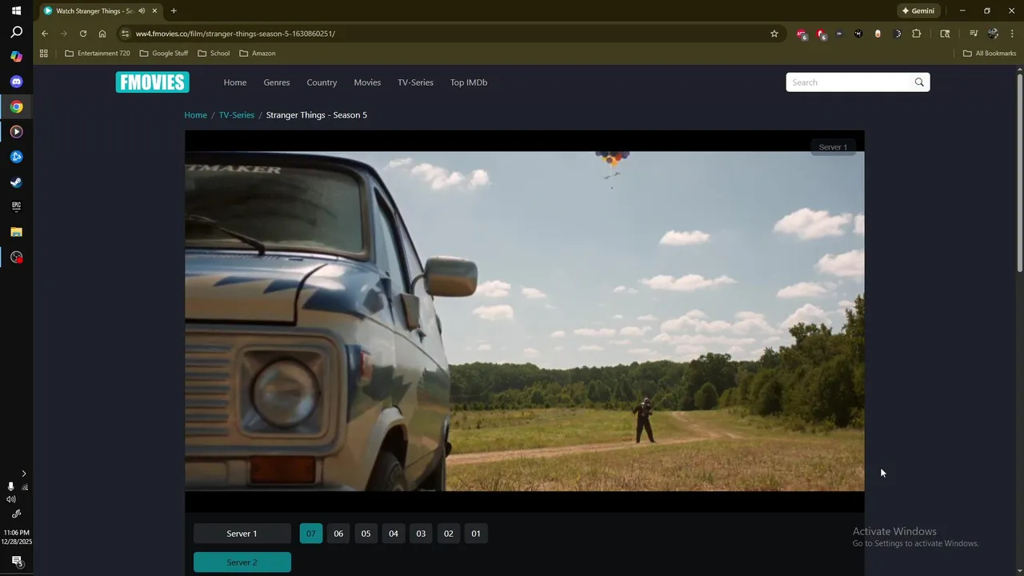
Task: Open the media player taskbar app
Action: pyautogui.click(x=16, y=132)
